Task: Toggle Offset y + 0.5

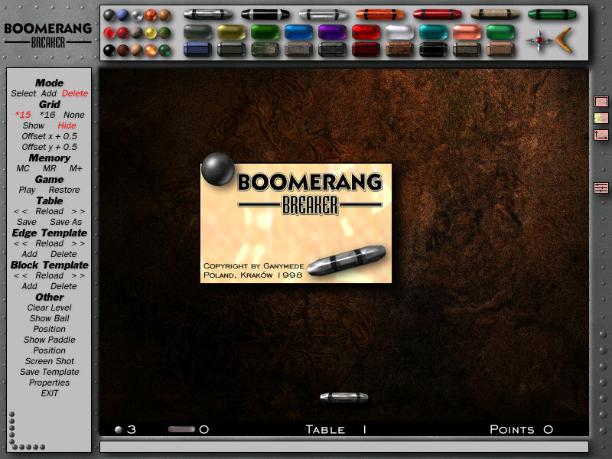Action: (49, 147)
